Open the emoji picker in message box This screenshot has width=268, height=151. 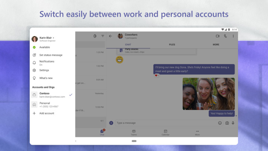click(220, 123)
